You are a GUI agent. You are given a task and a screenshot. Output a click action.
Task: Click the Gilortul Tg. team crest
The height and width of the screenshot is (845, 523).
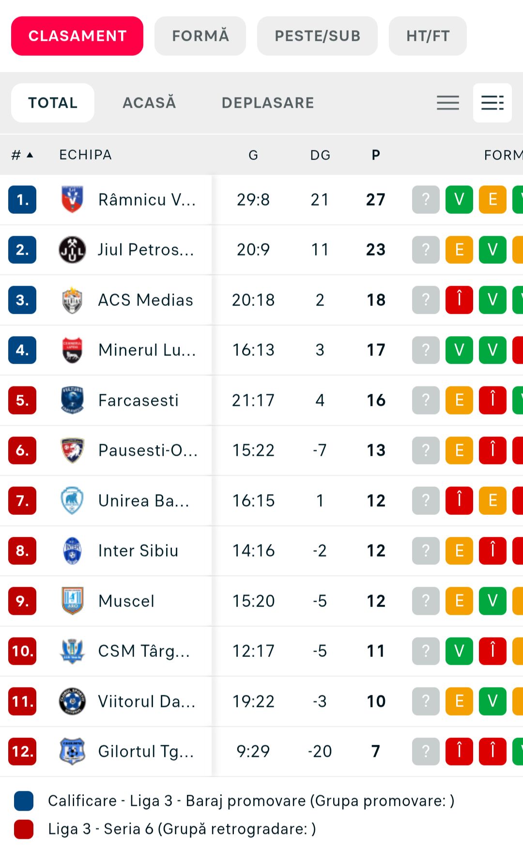tap(72, 751)
